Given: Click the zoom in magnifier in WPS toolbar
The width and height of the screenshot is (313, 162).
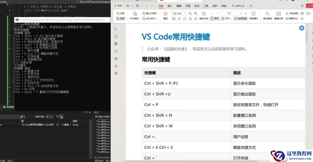Looking at the screenshot, I should (196, 14).
